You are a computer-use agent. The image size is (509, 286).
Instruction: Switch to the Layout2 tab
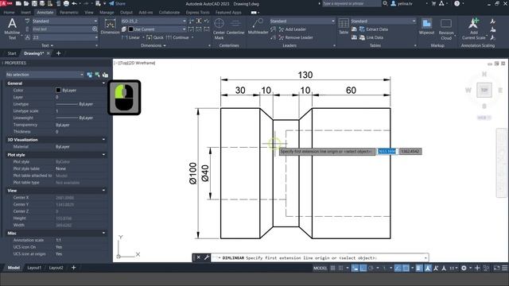(x=56, y=268)
